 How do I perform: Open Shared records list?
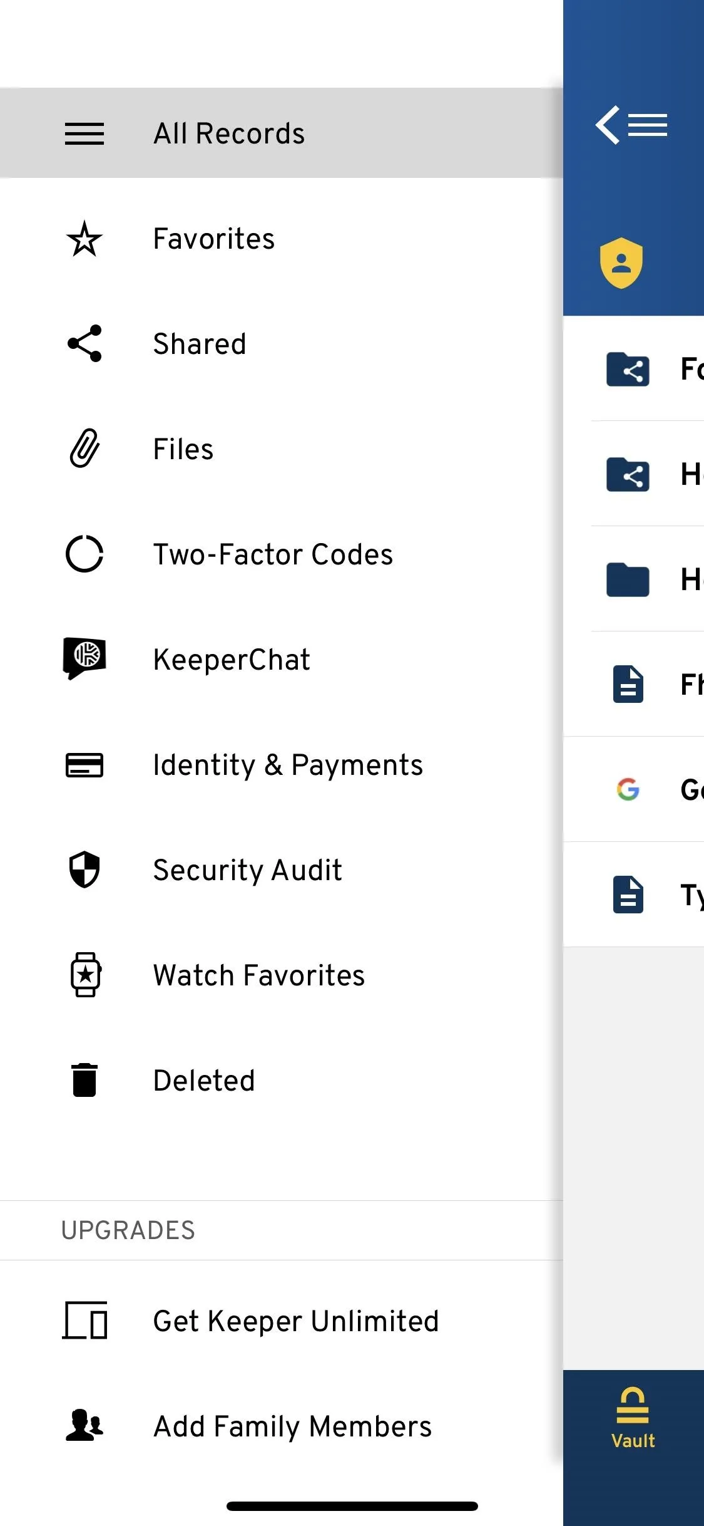point(282,344)
